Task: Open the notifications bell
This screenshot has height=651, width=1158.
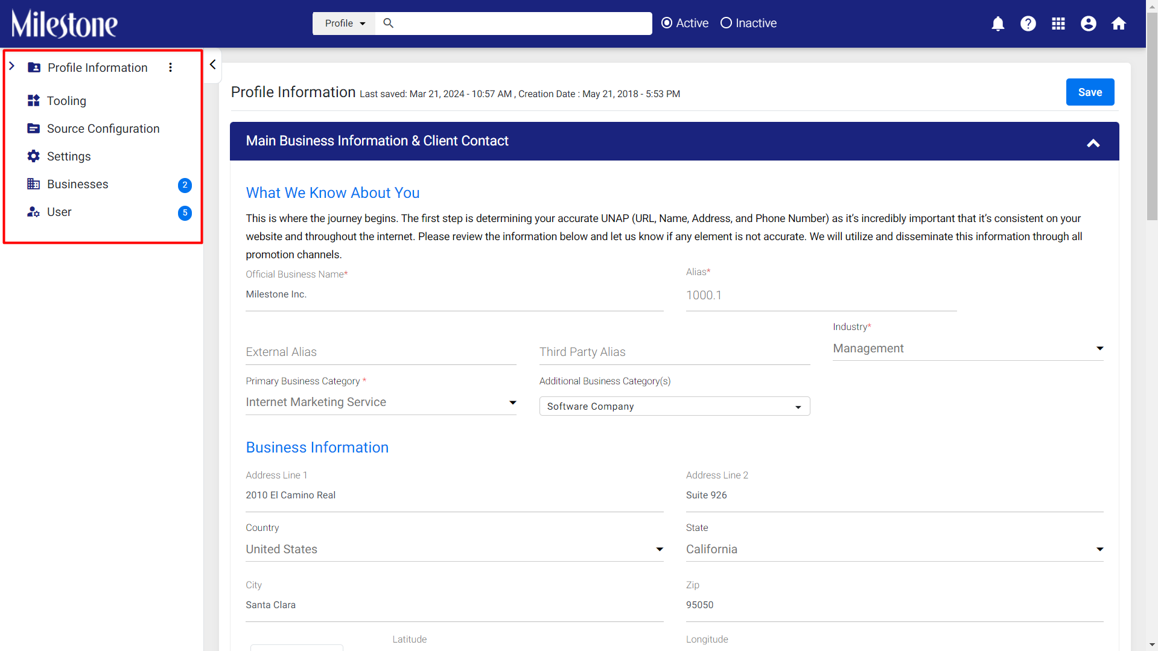Action: click(x=998, y=24)
